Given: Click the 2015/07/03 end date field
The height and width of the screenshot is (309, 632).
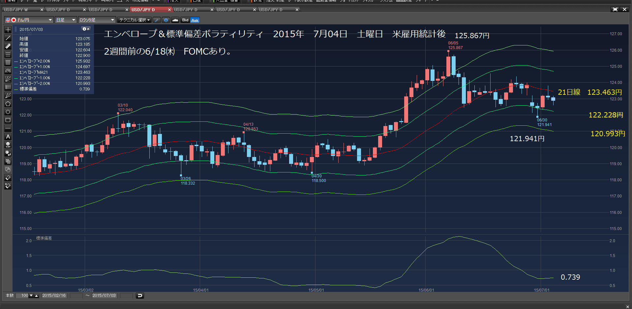Looking at the screenshot, I should (104, 296).
